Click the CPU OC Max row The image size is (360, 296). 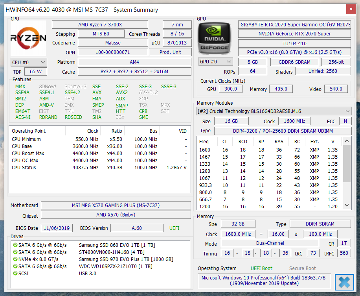[x=99, y=161]
